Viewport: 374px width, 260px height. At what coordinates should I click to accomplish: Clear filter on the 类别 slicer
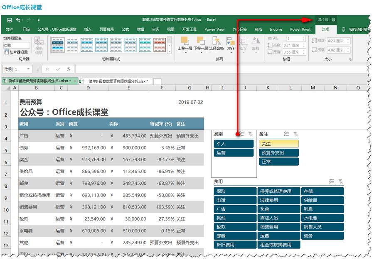click(x=251, y=134)
